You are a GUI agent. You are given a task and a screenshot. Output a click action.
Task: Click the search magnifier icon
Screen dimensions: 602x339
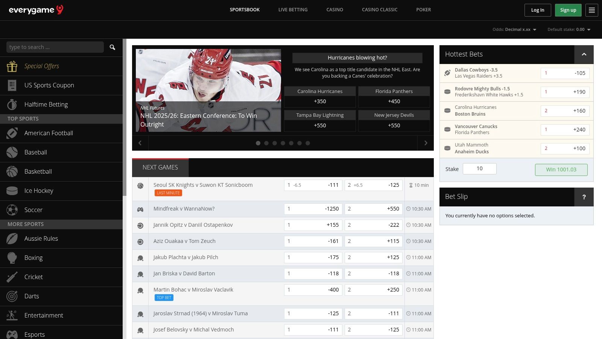[112, 47]
